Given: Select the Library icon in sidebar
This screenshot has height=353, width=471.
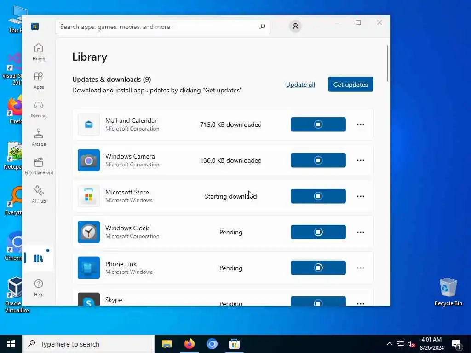Looking at the screenshot, I should pyautogui.click(x=39, y=258).
